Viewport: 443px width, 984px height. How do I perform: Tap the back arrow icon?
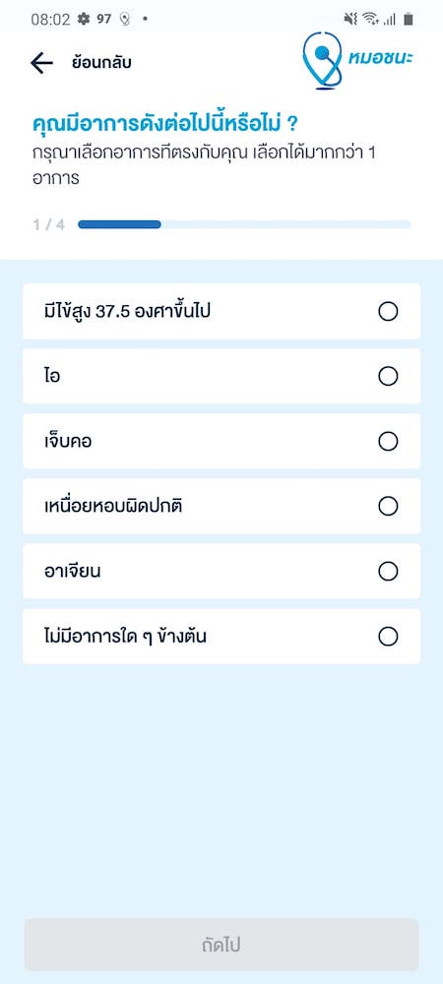pyautogui.click(x=41, y=63)
